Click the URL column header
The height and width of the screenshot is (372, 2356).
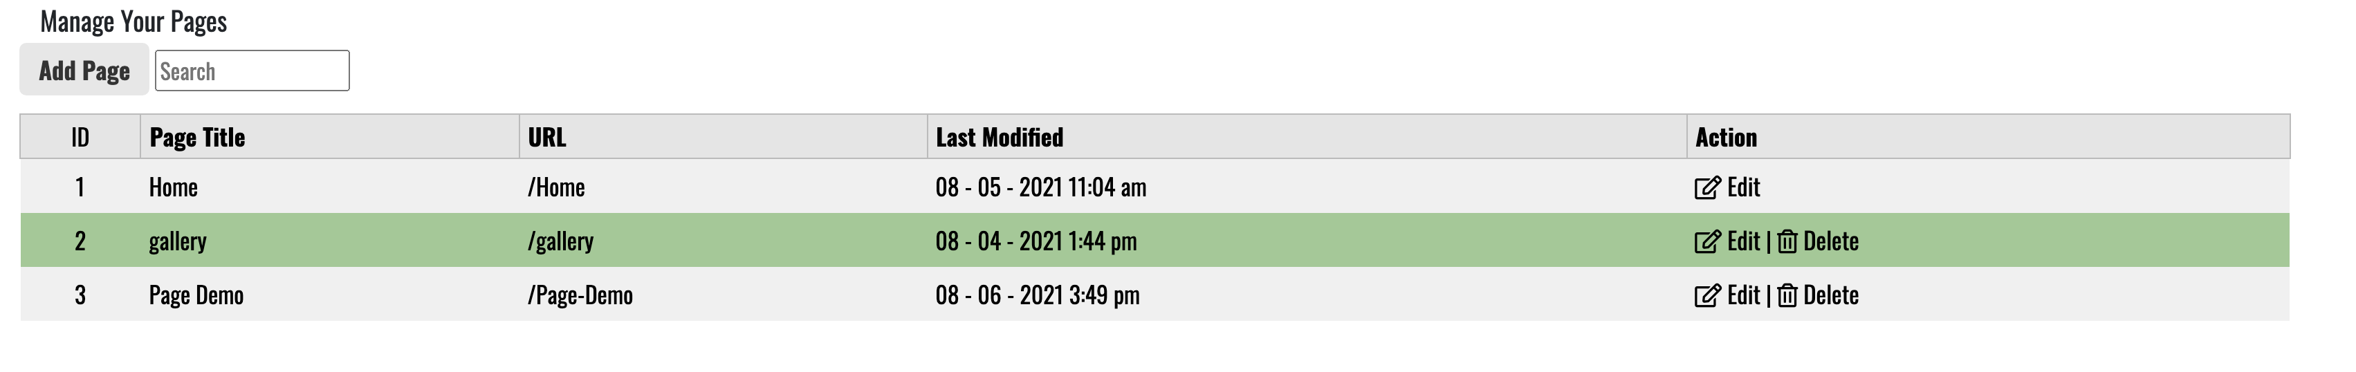(x=547, y=137)
